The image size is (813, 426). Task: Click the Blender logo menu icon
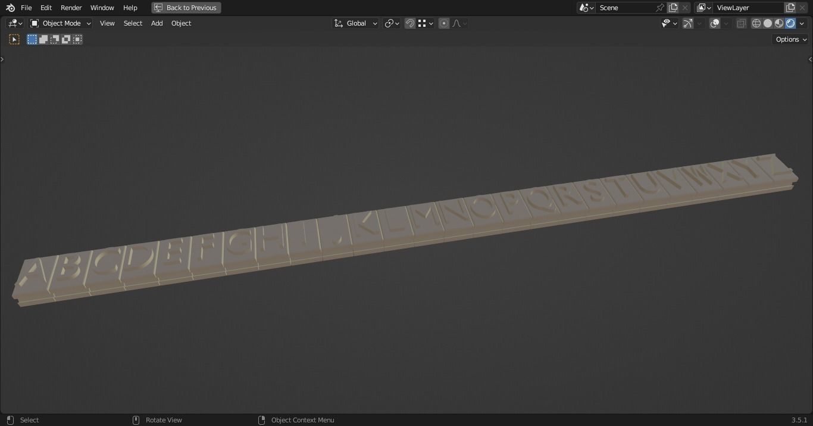tap(10, 8)
